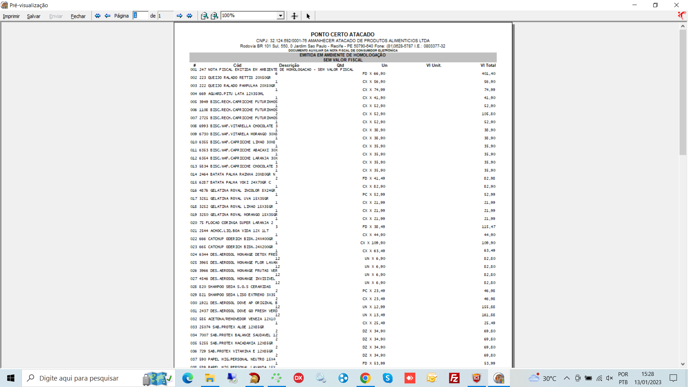Click row 014 BATATA PALHA RAINHA 20X80GR
The width and height of the screenshot is (688, 387).
pyautogui.click(x=233, y=174)
